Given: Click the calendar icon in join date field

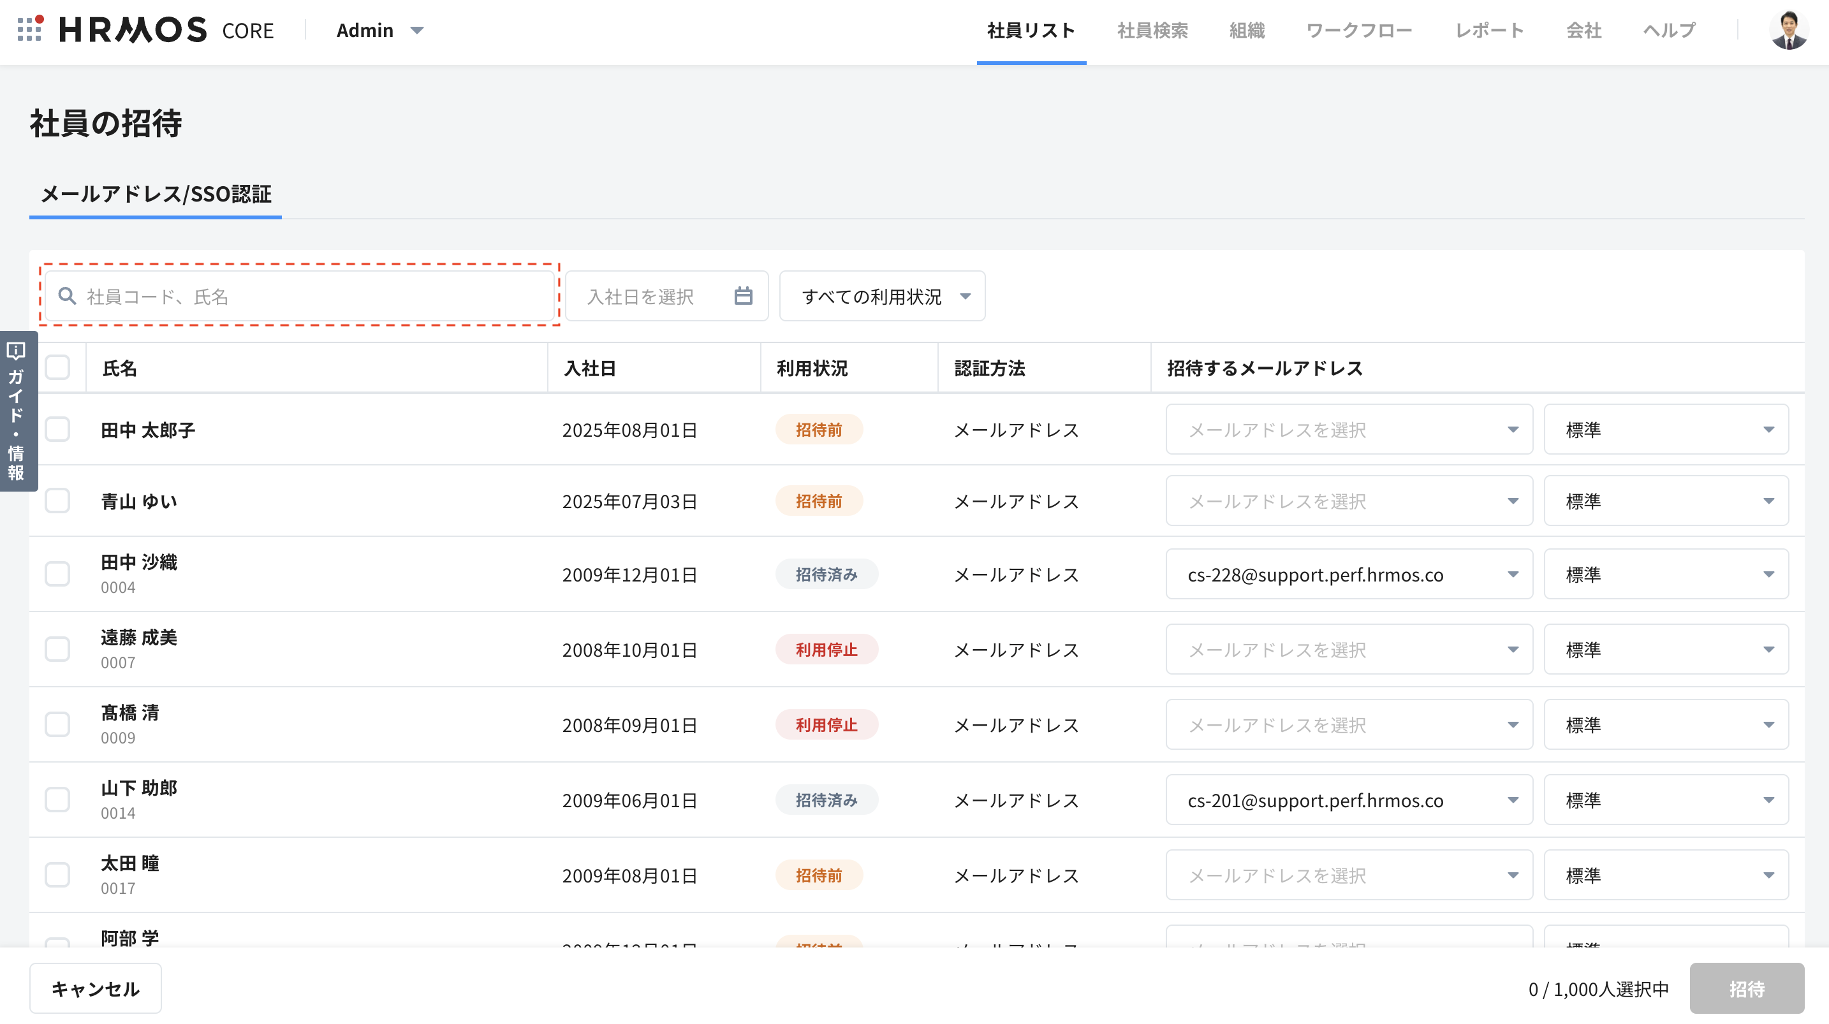Looking at the screenshot, I should tap(743, 296).
